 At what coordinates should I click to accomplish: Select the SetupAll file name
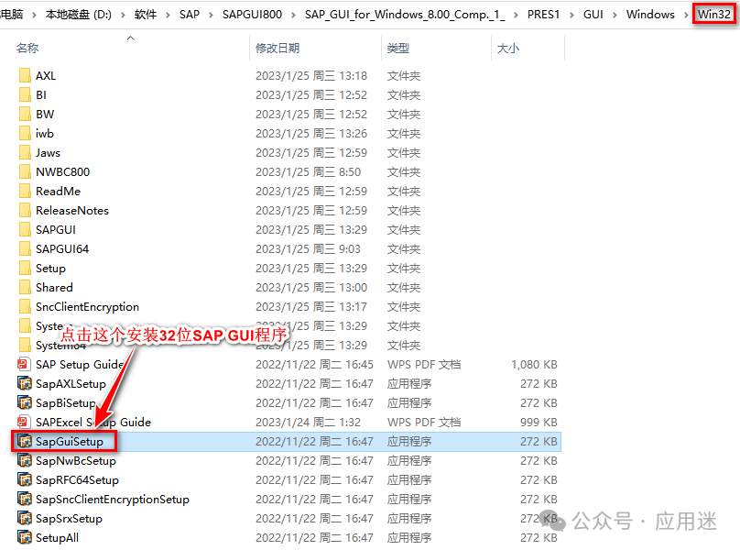coord(57,538)
